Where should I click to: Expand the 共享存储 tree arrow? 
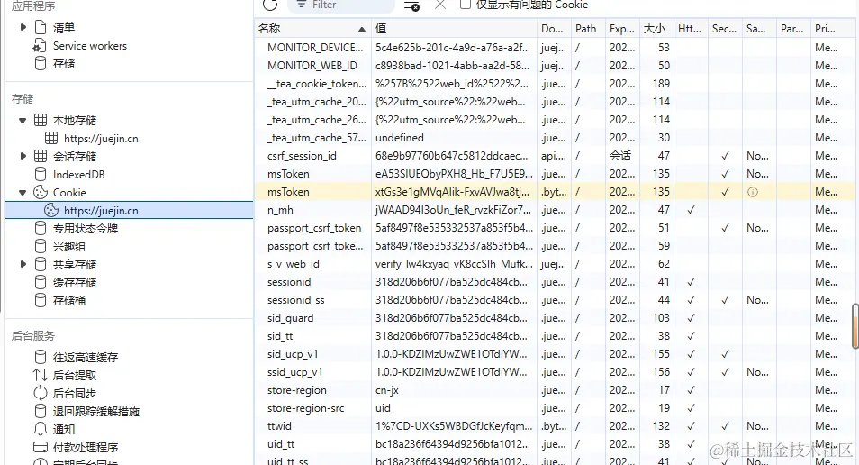(23, 264)
